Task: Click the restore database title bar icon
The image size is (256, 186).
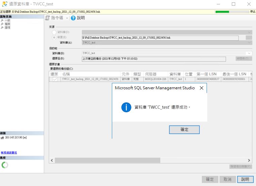Action: click(5, 4)
